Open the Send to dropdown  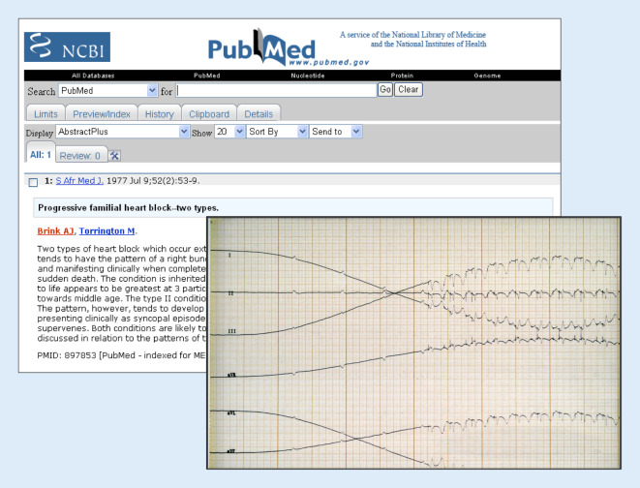pyautogui.click(x=336, y=132)
